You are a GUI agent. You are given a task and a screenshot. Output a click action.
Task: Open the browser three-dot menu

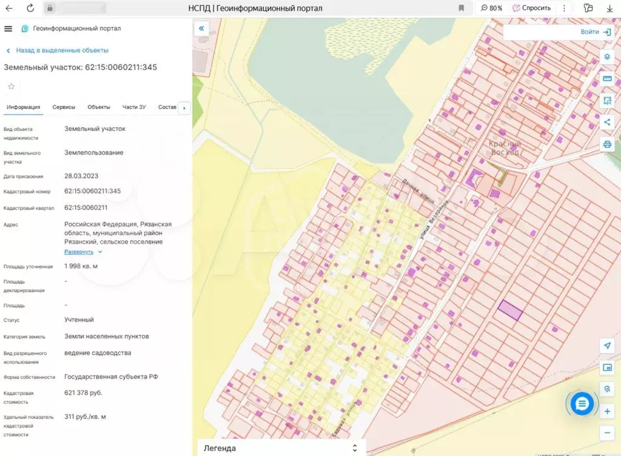pos(565,8)
